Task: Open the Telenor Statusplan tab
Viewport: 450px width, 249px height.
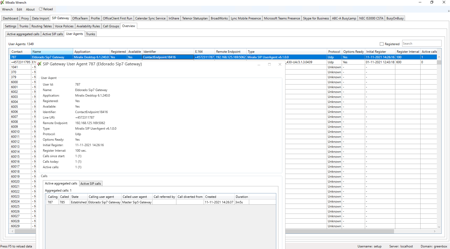Action: tap(195, 18)
